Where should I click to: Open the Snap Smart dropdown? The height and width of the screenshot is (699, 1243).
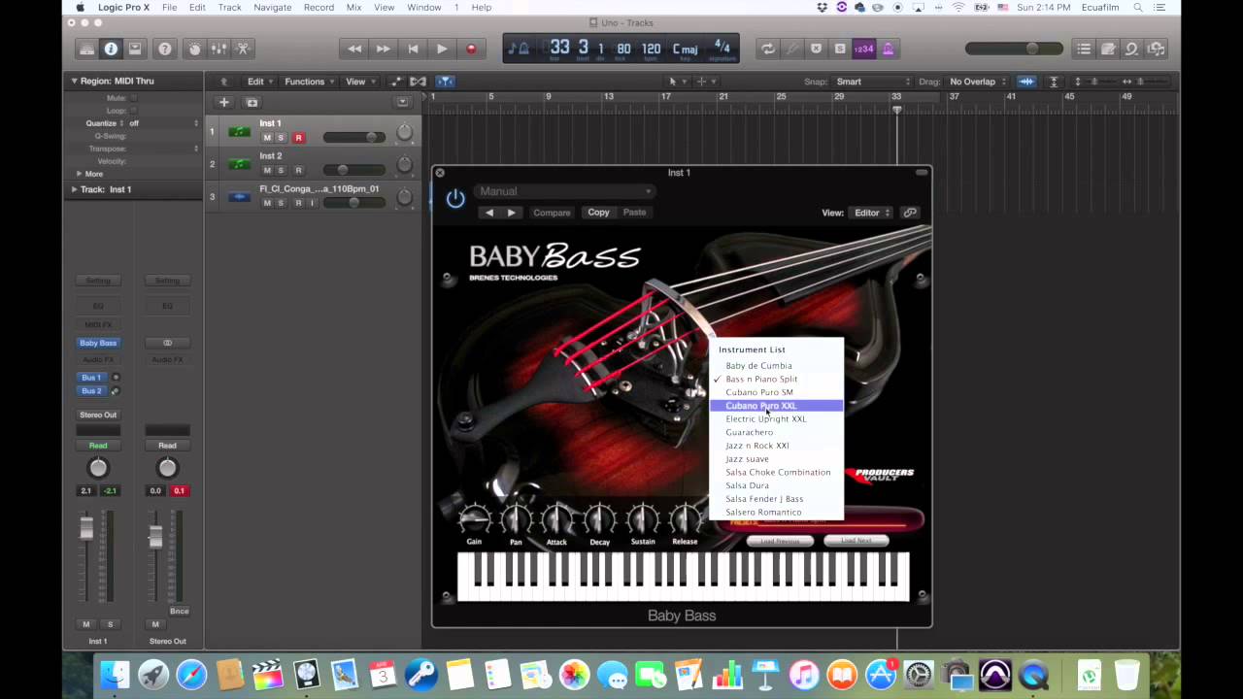873,82
